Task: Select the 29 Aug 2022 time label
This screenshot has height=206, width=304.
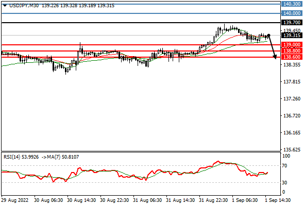Action: 14,200
